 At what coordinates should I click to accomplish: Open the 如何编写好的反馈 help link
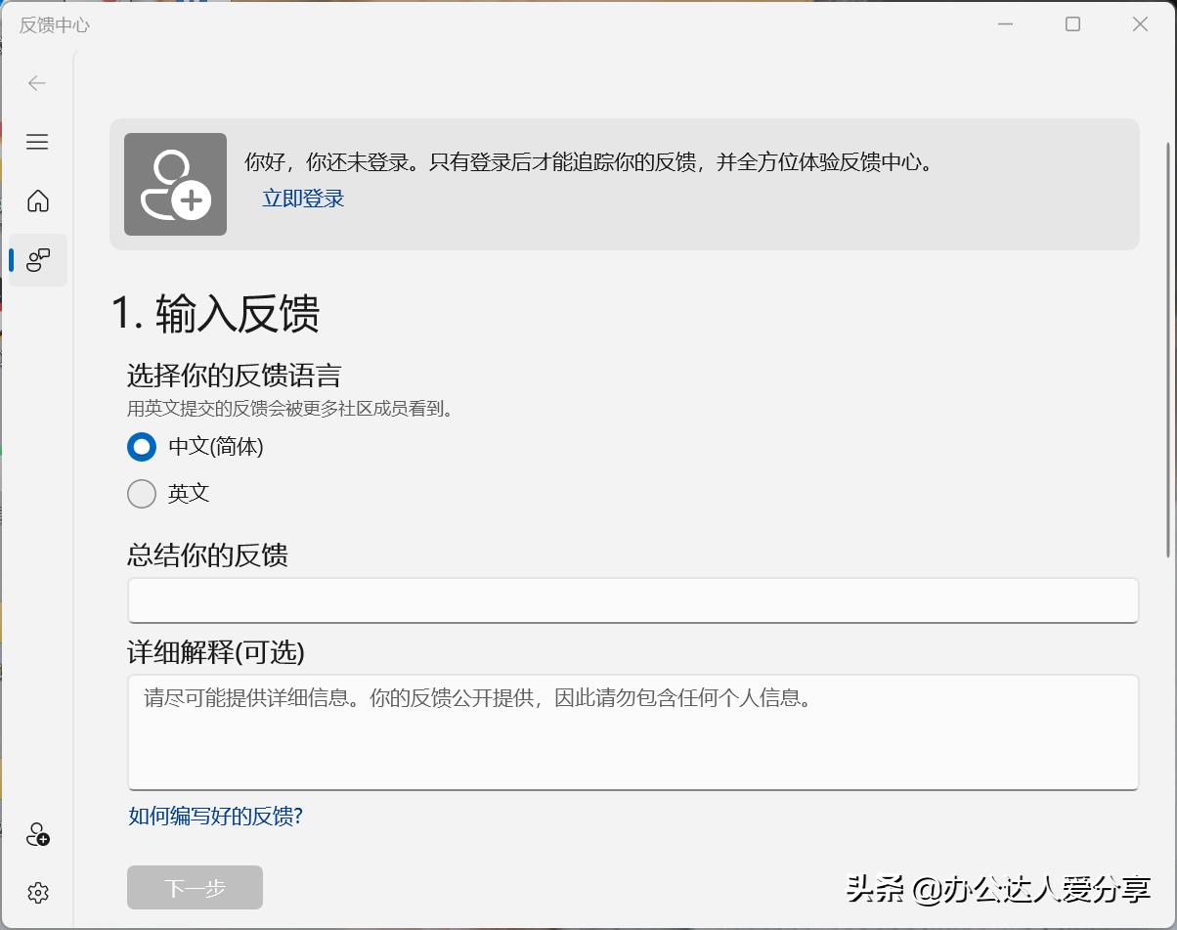[x=213, y=816]
